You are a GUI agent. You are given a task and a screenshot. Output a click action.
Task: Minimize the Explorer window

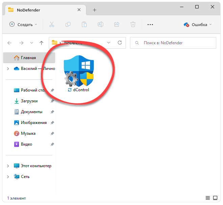pyautogui.click(x=182, y=7)
